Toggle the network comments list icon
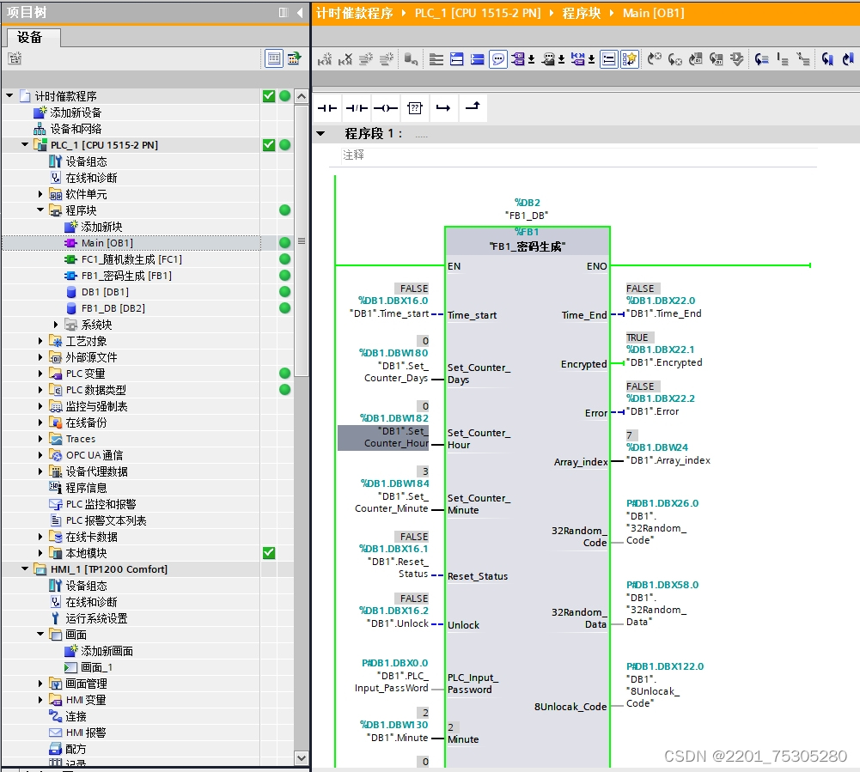The width and height of the screenshot is (860, 772). coord(609,59)
